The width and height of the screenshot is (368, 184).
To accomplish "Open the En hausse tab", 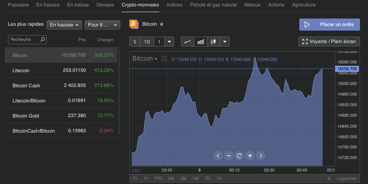I will tap(48, 5).
